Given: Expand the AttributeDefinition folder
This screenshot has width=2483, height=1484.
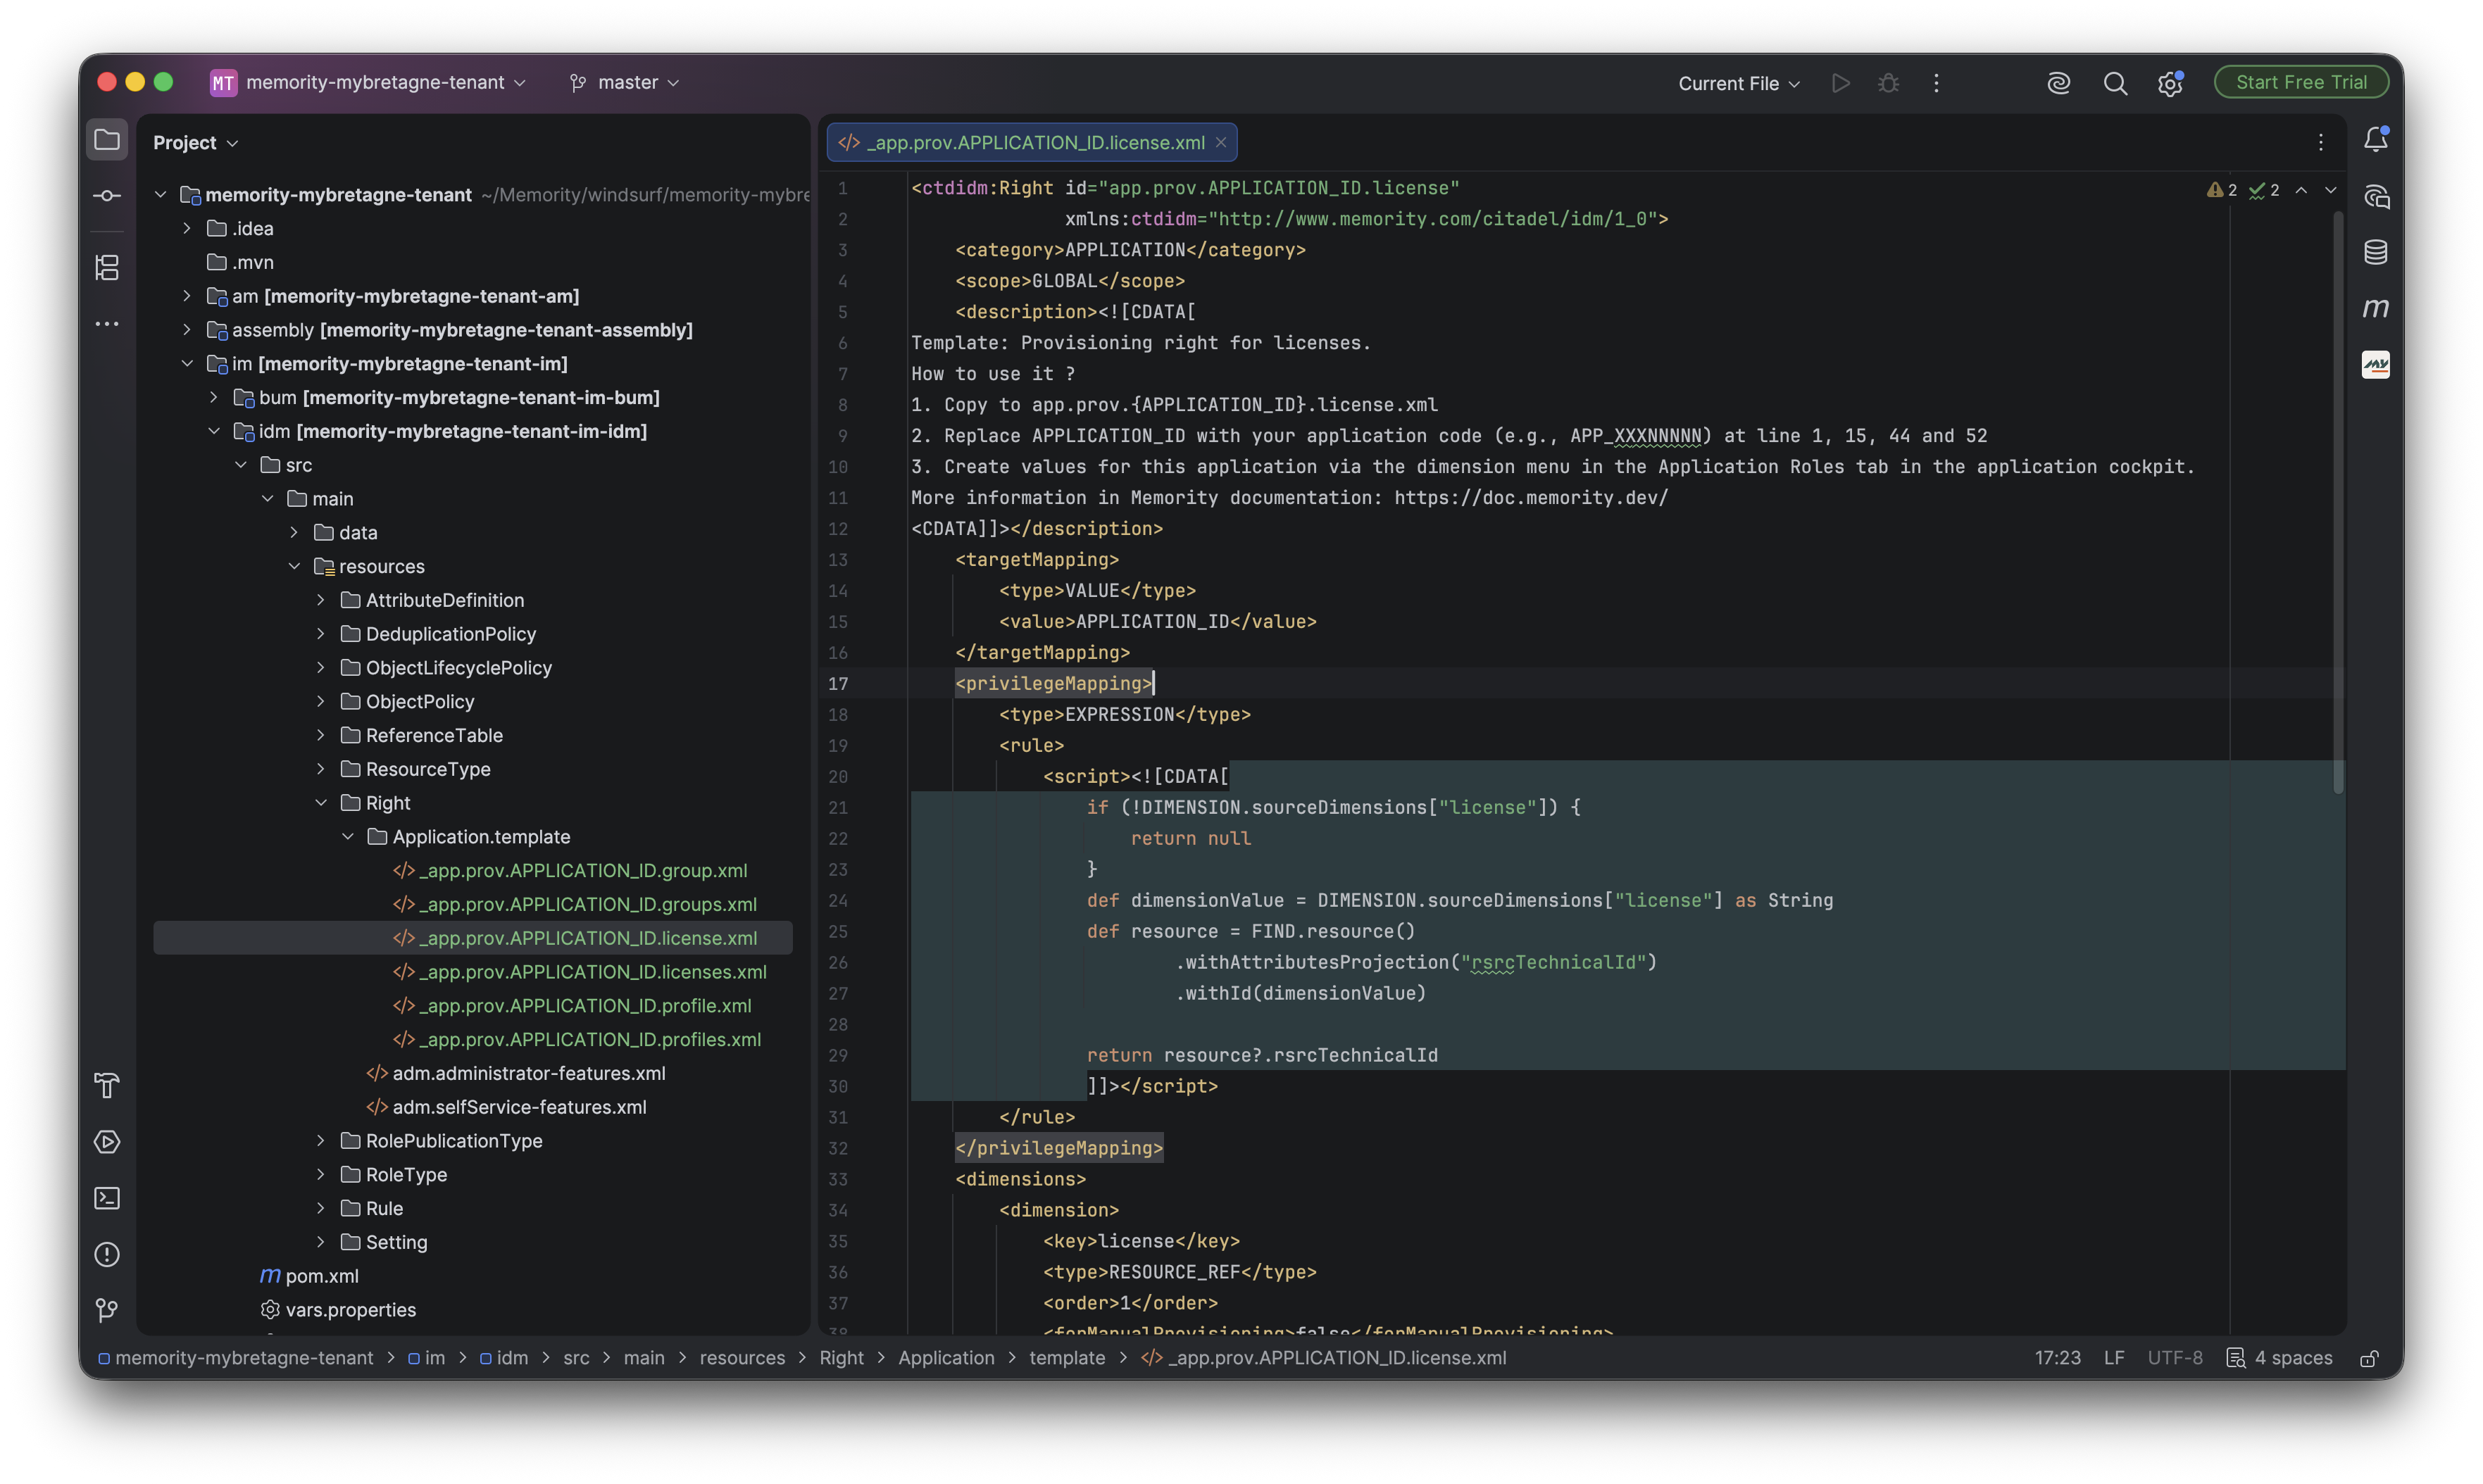Looking at the screenshot, I should tap(321, 600).
